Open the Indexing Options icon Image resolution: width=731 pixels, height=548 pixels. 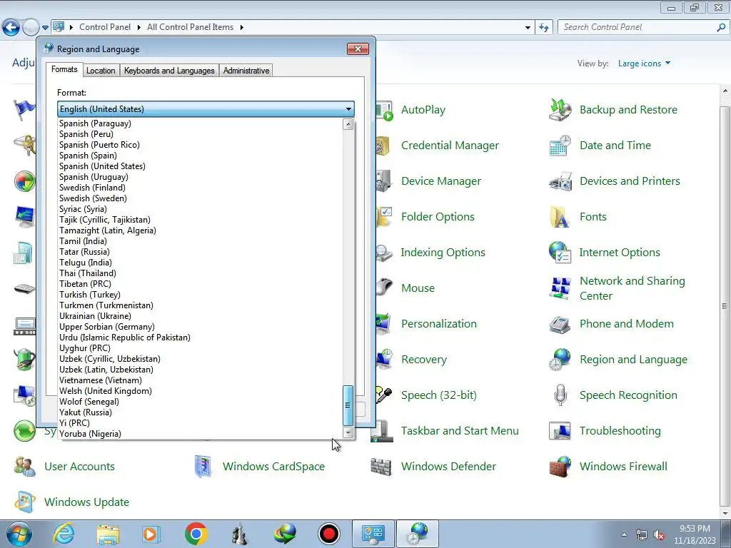[x=384, y=253]
